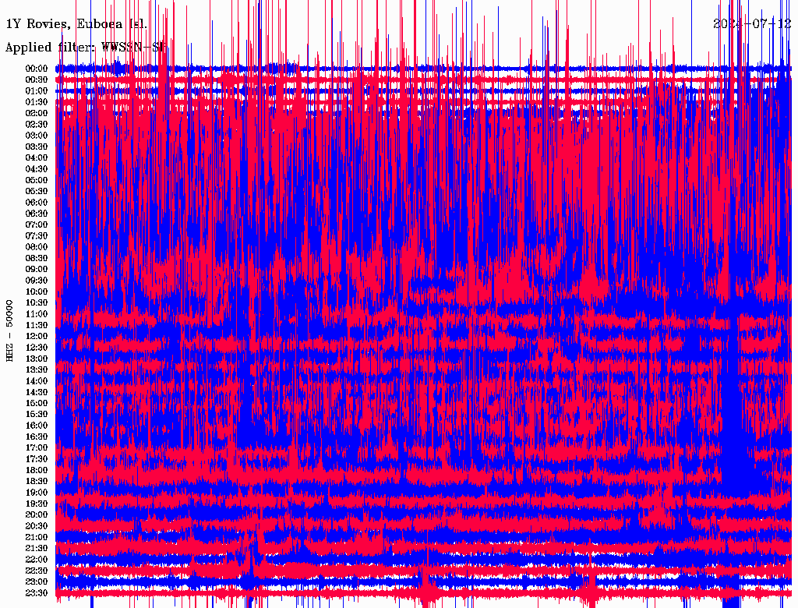Image resolution: width=798 pixels, height=608 pixels.
Task: Select the 10:00 row label
Action: (x=37, y=292)
